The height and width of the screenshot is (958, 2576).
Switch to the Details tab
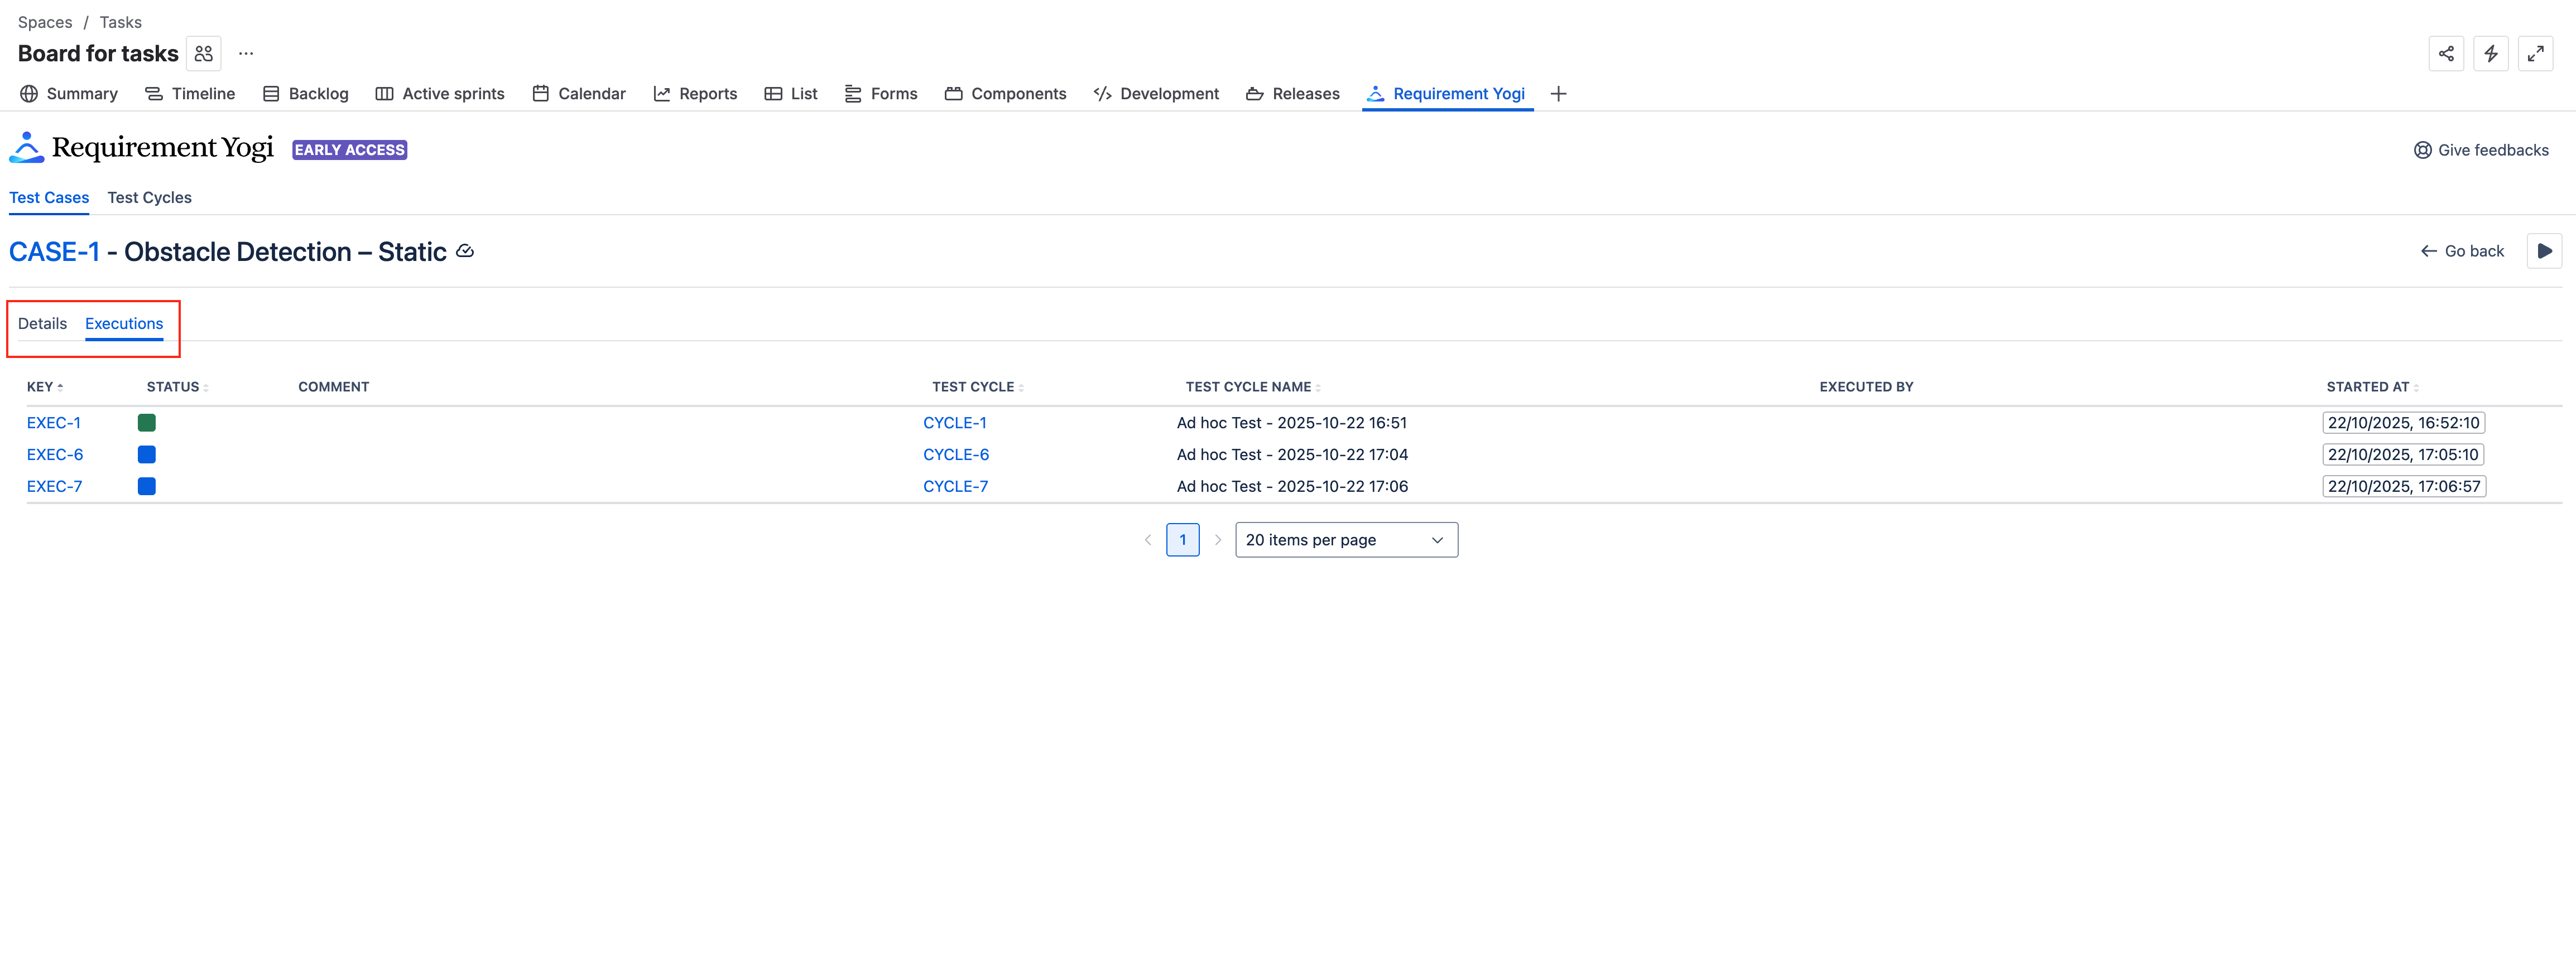[x=42, y=323]
